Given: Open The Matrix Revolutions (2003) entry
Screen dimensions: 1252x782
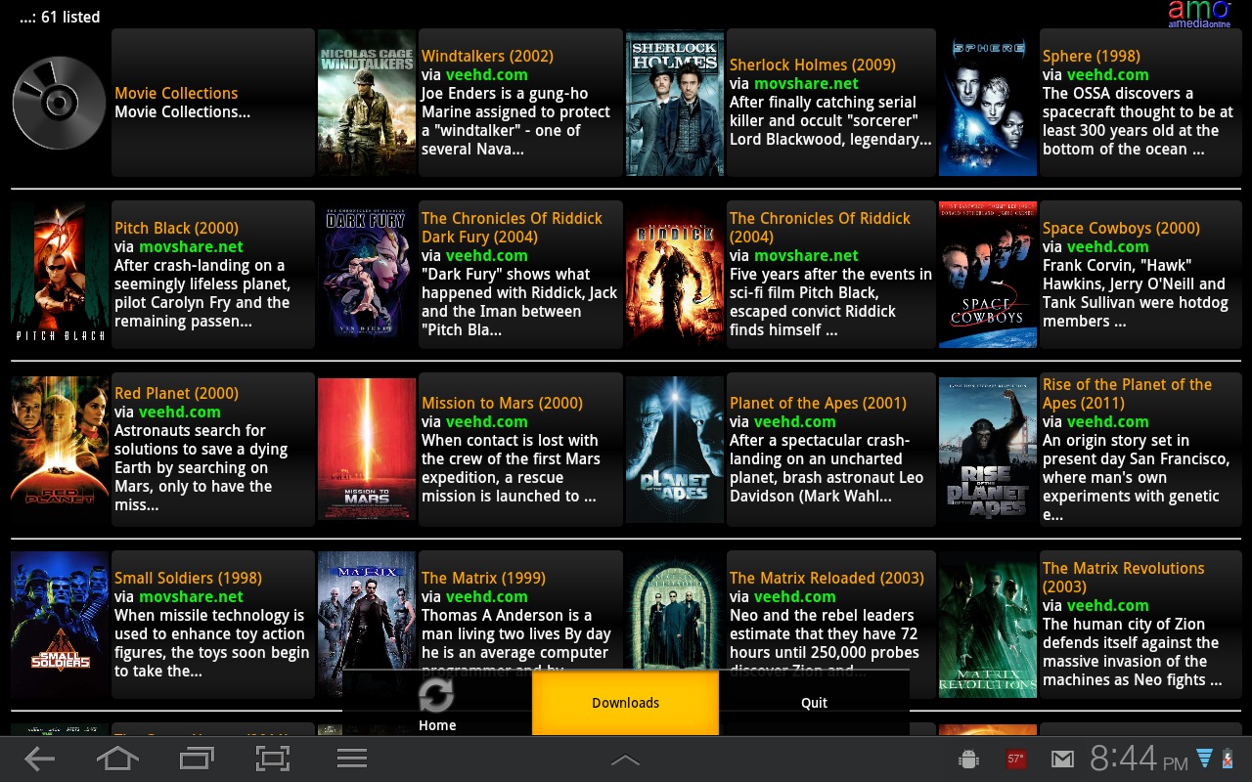Looking at the screenshot, I should click(1123, 577).
